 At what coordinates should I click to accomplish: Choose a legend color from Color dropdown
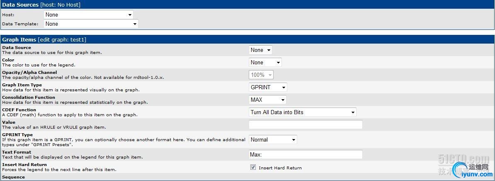point(265,63)
